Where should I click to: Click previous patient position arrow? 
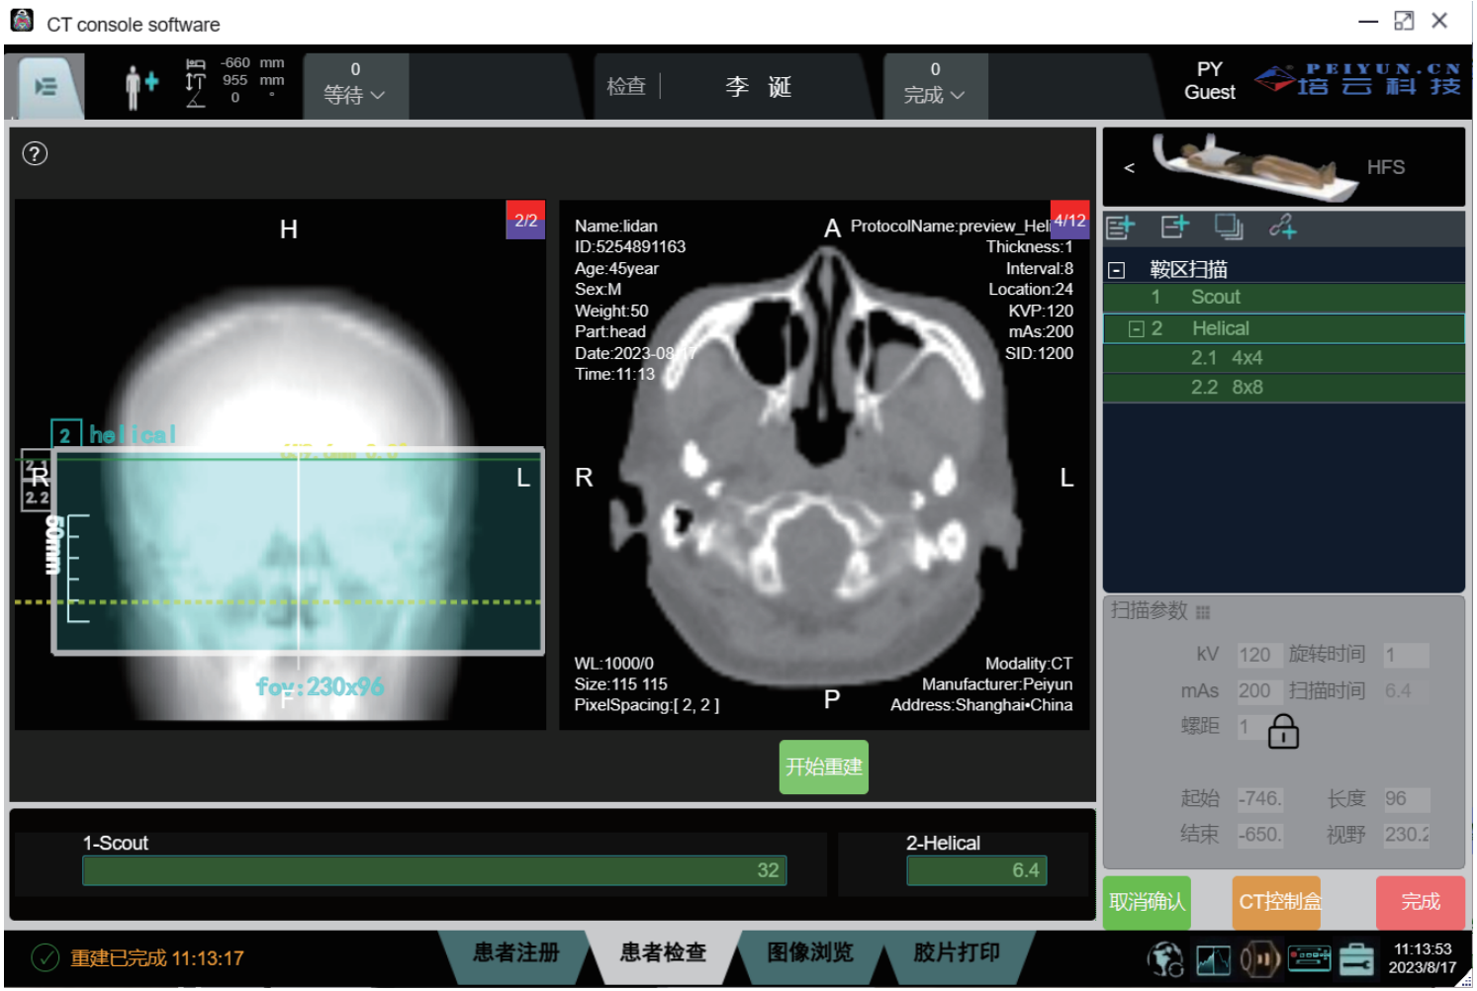coord(1129,168)
